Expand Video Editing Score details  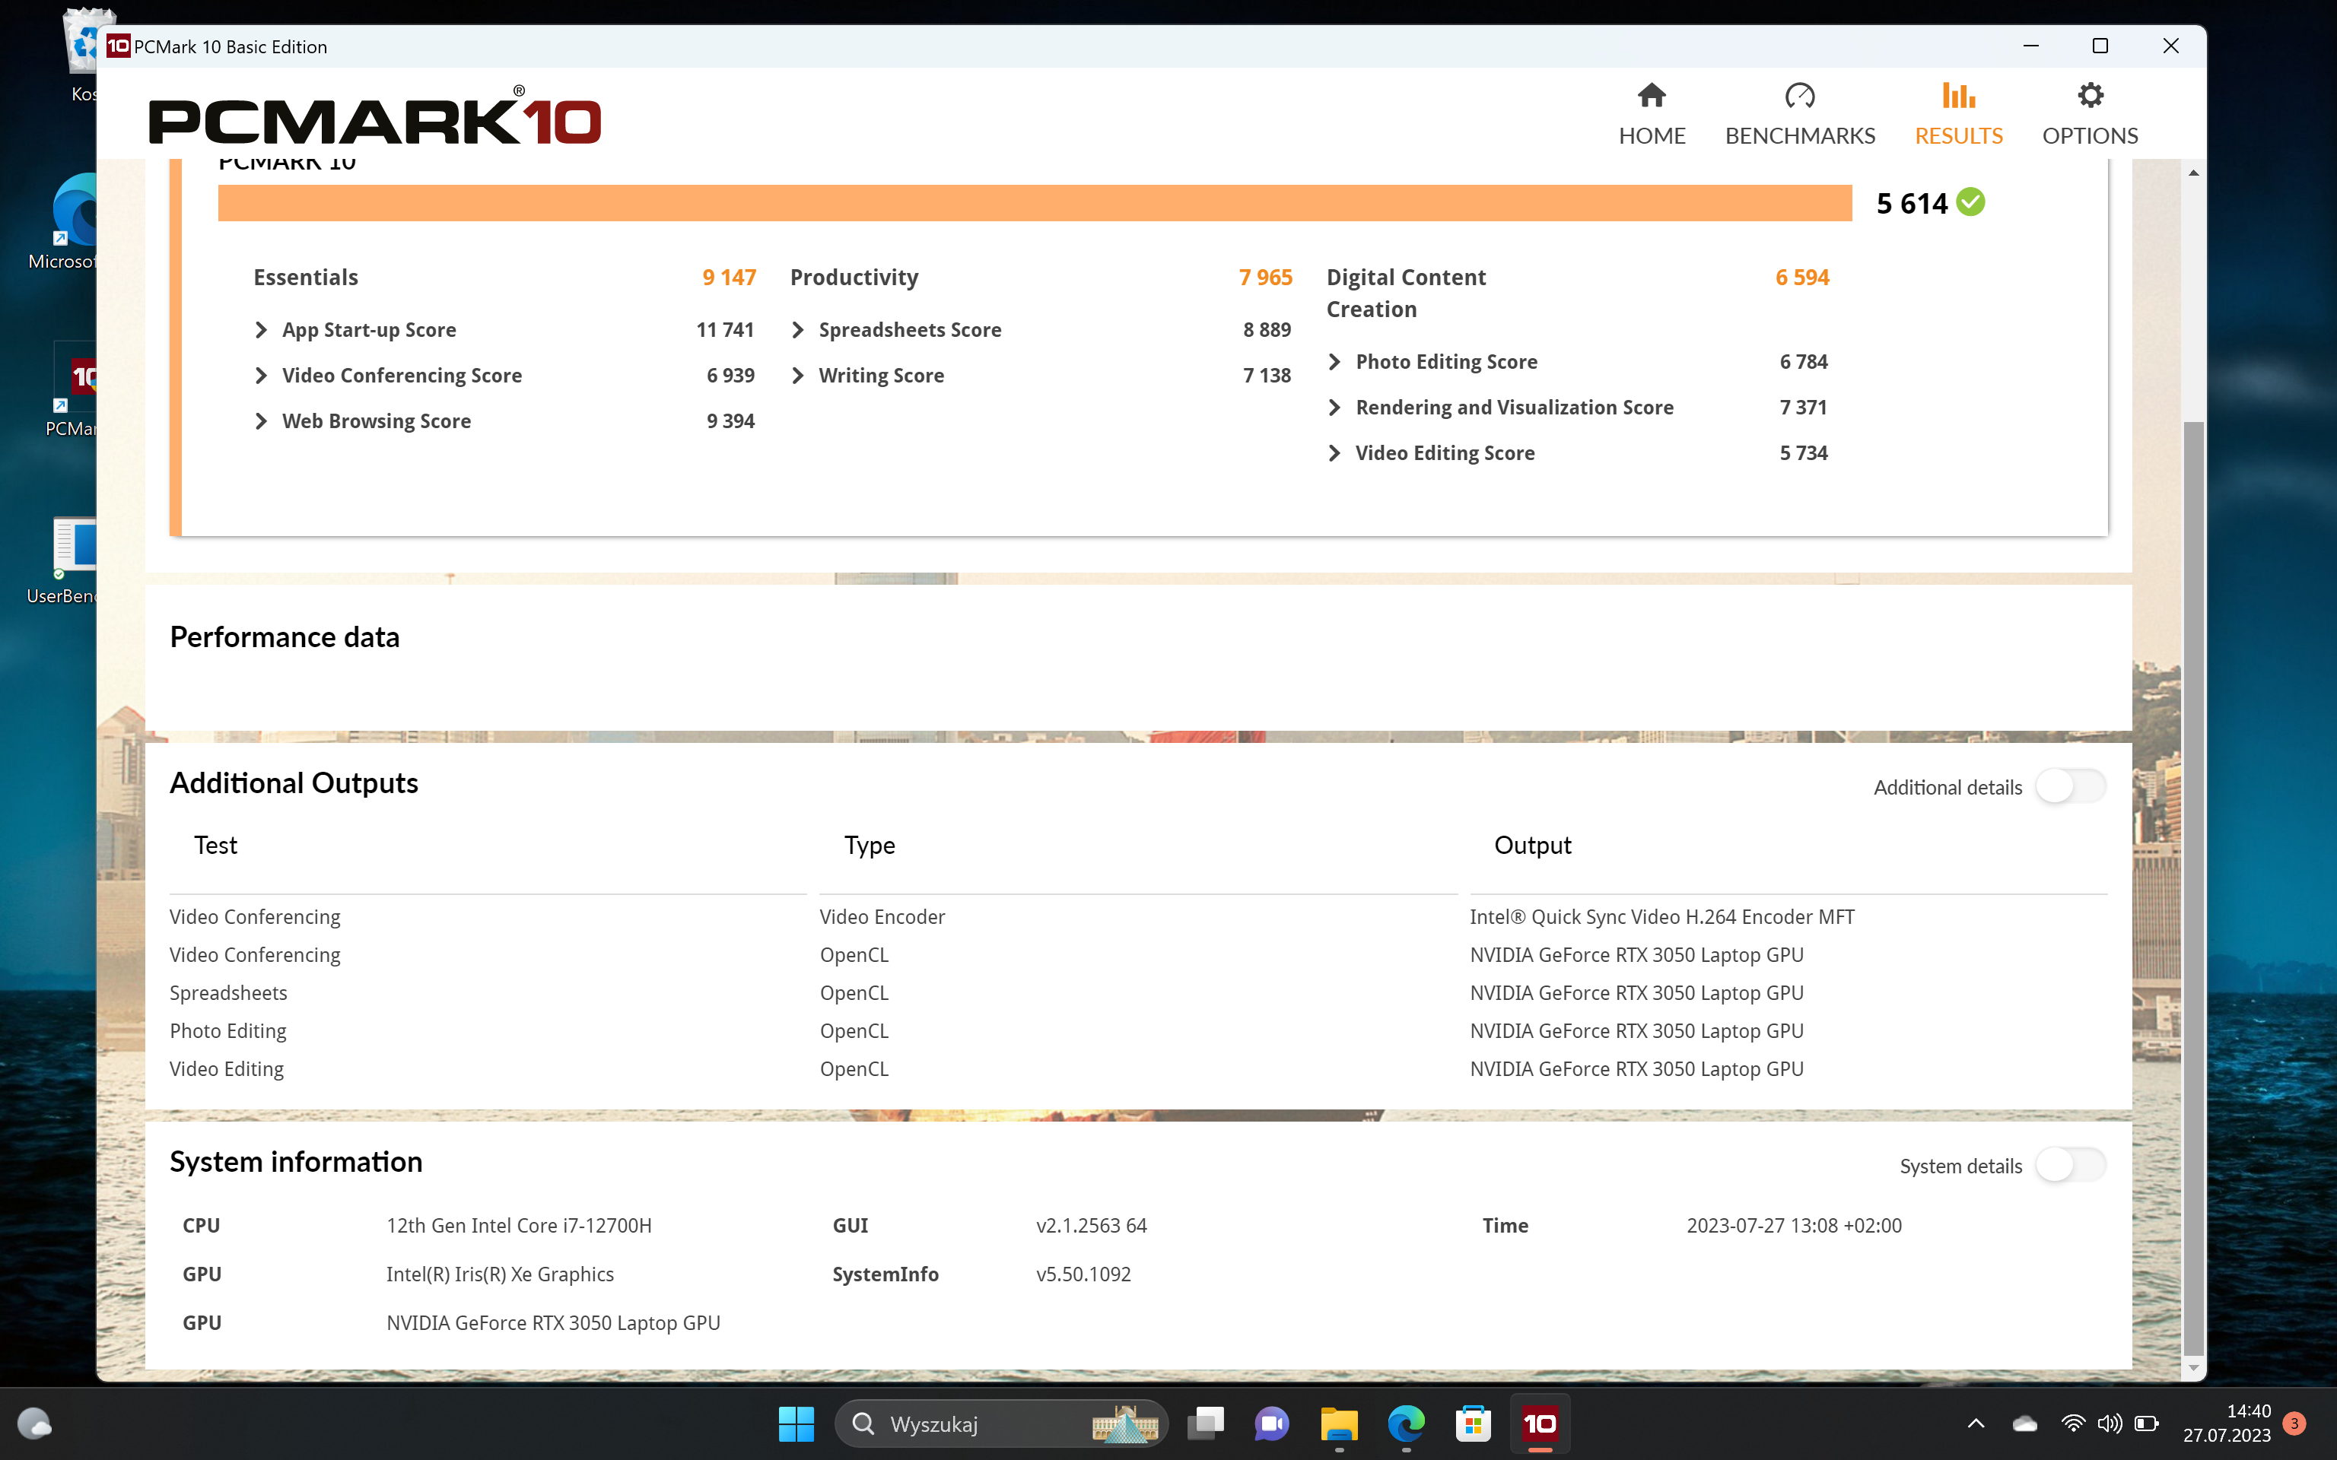[x=1334, y=453]
